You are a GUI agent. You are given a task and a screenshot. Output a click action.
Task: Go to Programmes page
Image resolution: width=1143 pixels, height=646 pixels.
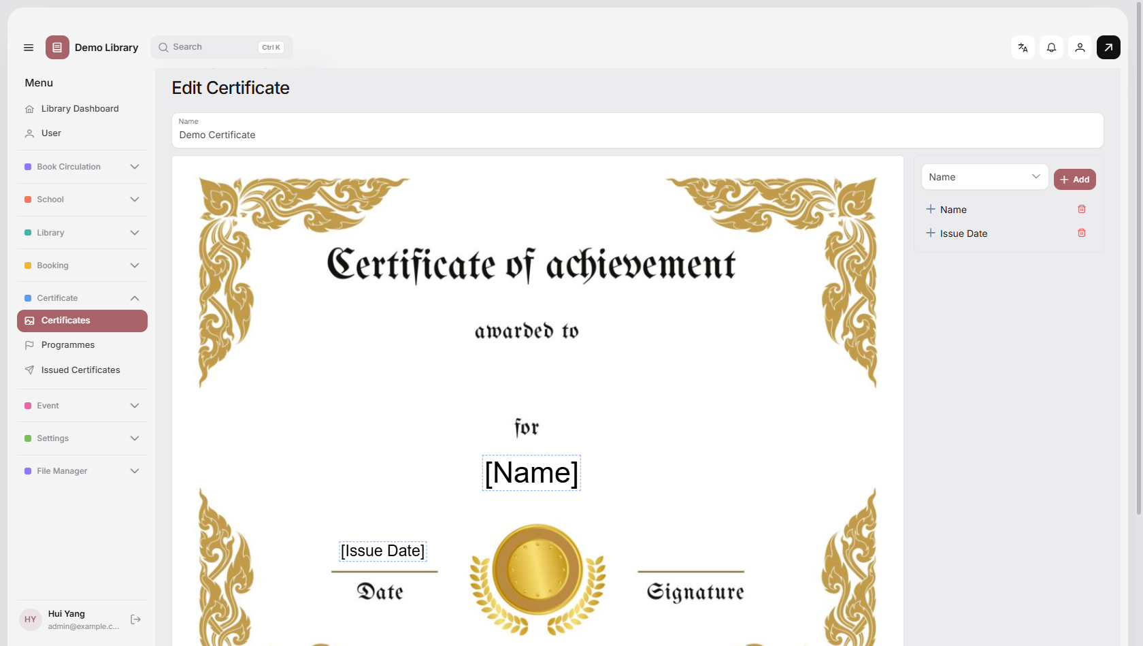pyautogui.click(x=82, y=345)
